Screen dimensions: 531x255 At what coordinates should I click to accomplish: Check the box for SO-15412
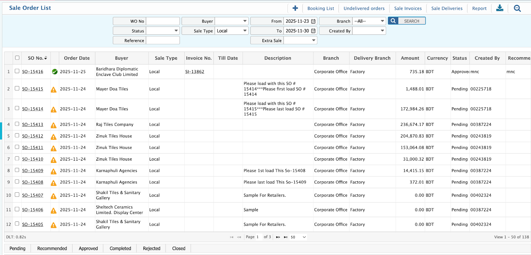(17, 135)
